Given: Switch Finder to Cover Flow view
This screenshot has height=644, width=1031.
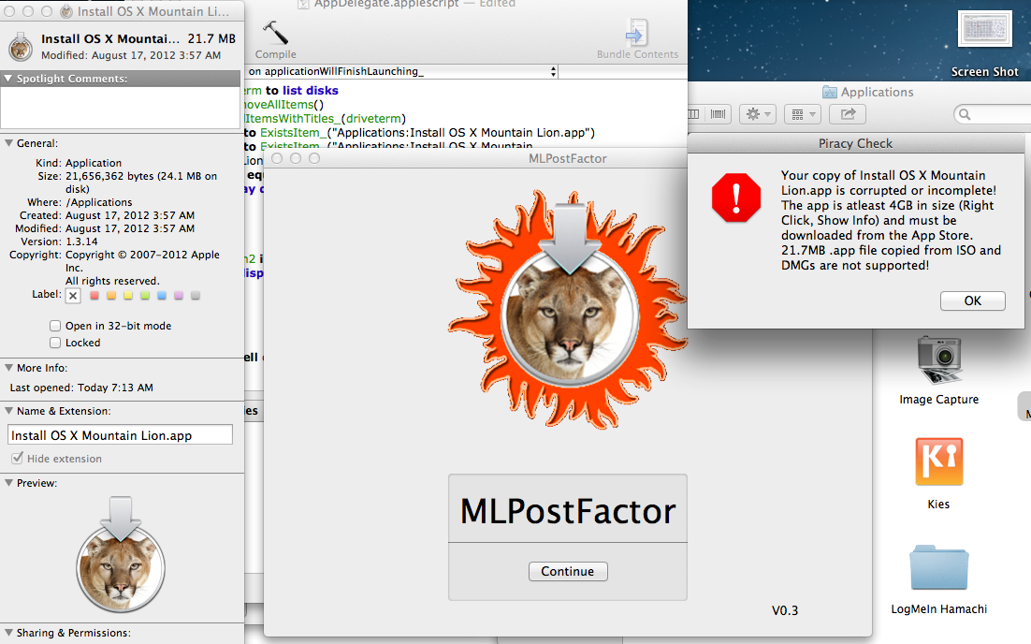Looking at the screenshot, I should pos(718,114).
